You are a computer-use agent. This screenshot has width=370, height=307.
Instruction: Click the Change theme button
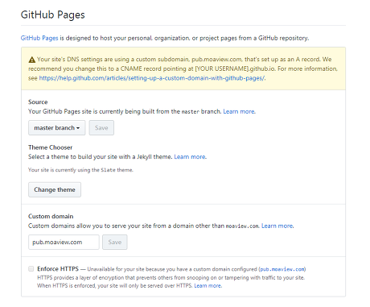pyautogui.click(x=55, y=189)
